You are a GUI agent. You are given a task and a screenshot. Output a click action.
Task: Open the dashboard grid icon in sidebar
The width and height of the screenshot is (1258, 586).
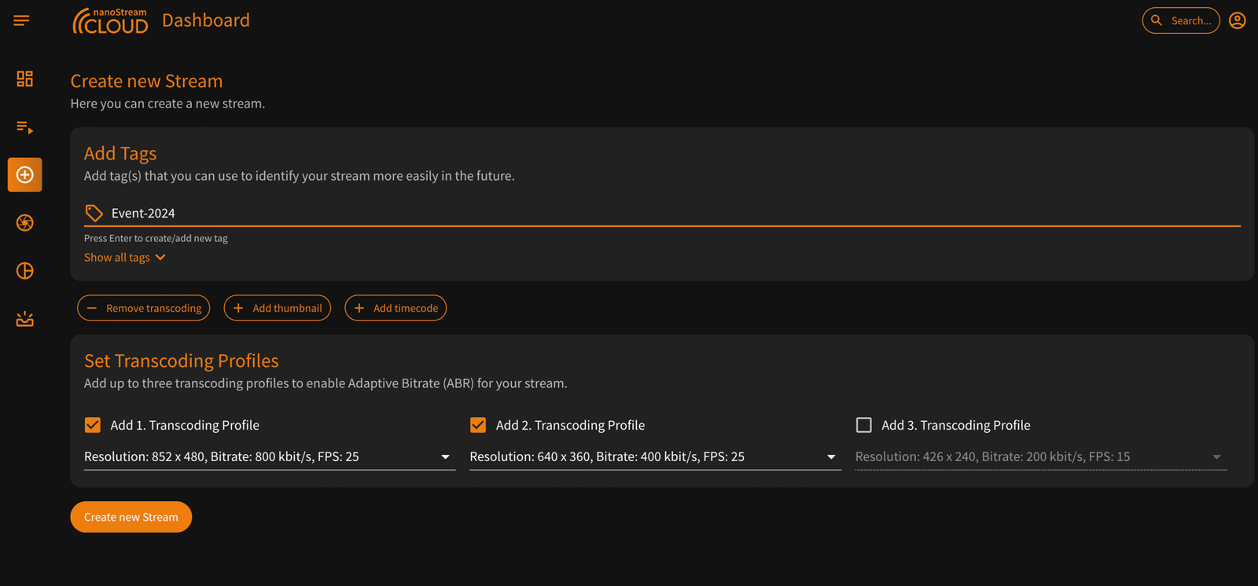(x=24, y=79)
